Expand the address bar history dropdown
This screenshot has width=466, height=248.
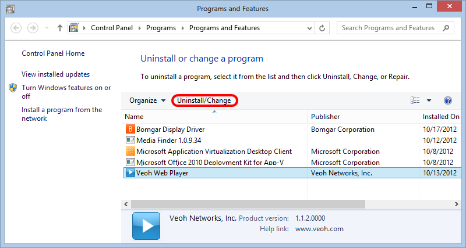point(309,28)
